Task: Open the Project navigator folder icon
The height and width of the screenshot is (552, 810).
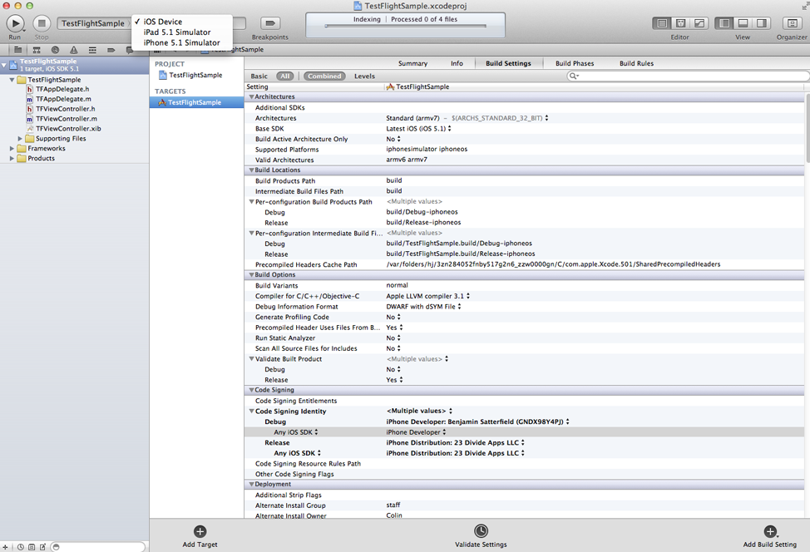Action: click(x=17, y=50)
